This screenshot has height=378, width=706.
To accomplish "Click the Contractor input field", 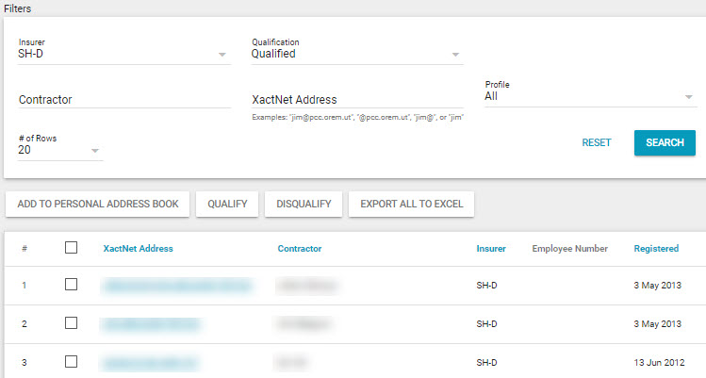I will [x=123, y=99].
